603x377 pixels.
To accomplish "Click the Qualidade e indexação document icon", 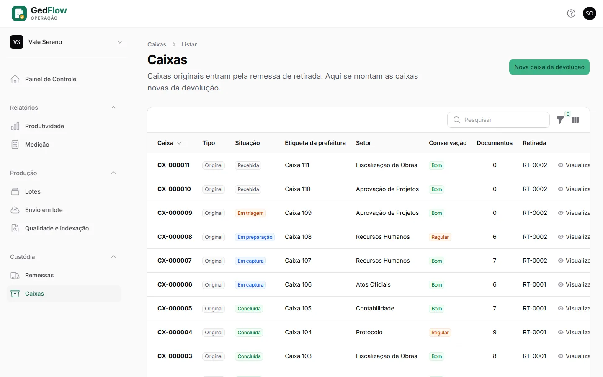I will click(15, 228).
